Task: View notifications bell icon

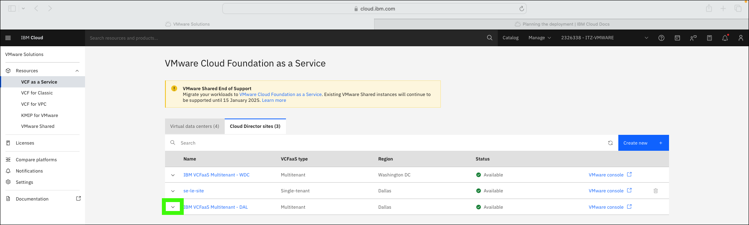Action: [725, 38]
